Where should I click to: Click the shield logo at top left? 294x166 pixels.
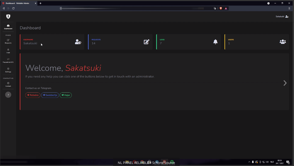(8, 16)
